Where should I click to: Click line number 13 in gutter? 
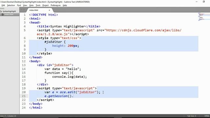click(24, 65)
